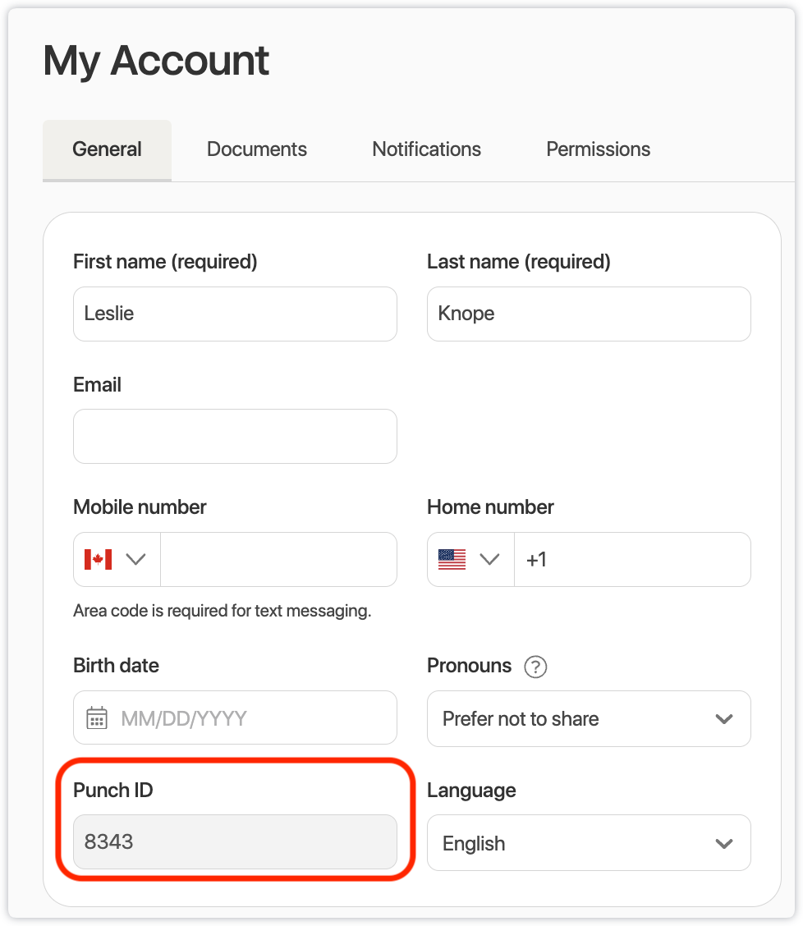
Task: Click the United States flag icon
Action: click(452, 560)
